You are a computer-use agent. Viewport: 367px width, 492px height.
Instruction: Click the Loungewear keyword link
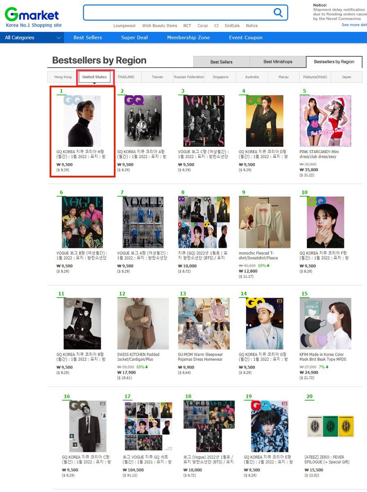click(x=125, y=26)
